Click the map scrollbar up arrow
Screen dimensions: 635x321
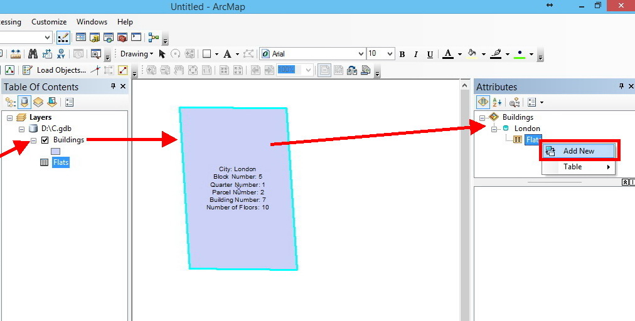464,85
